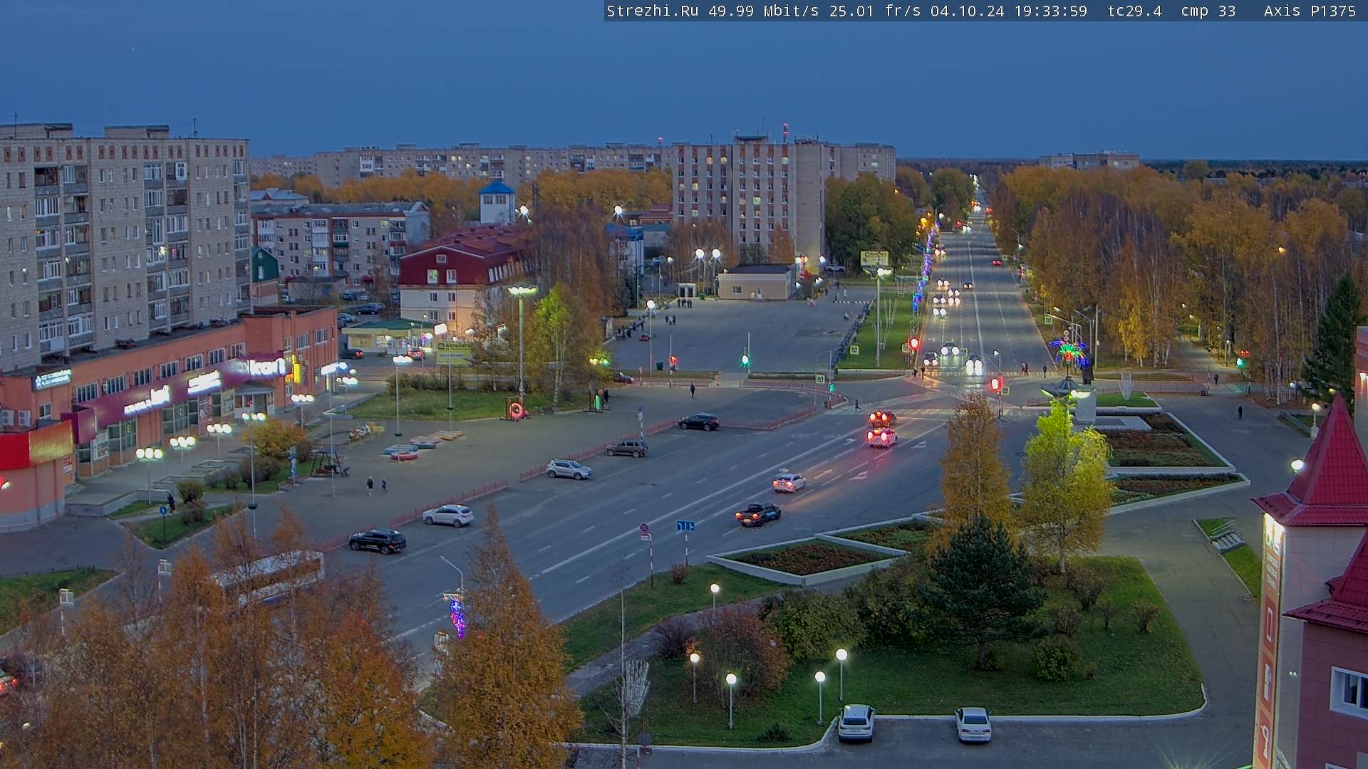Click the Strezhi.Ru text in the overlay
Viewport: 1368px width, 769px height.
(652, 11)
